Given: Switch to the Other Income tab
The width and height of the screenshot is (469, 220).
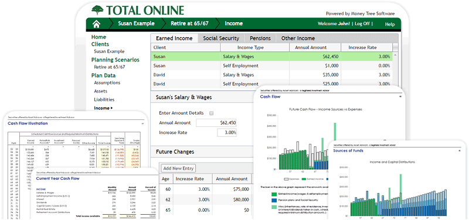Looking at the screenshot, I should [298, 38].
